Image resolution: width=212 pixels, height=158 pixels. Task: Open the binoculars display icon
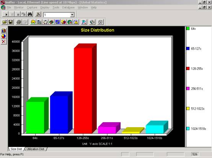tap(30, 14)
